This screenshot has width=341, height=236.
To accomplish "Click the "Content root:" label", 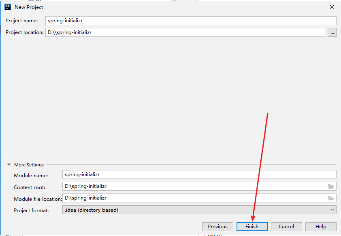I will pyautogui.click(x=29, y=187).
